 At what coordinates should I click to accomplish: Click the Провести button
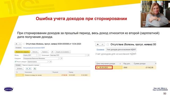pyautogui.click(x=45, y=52)
